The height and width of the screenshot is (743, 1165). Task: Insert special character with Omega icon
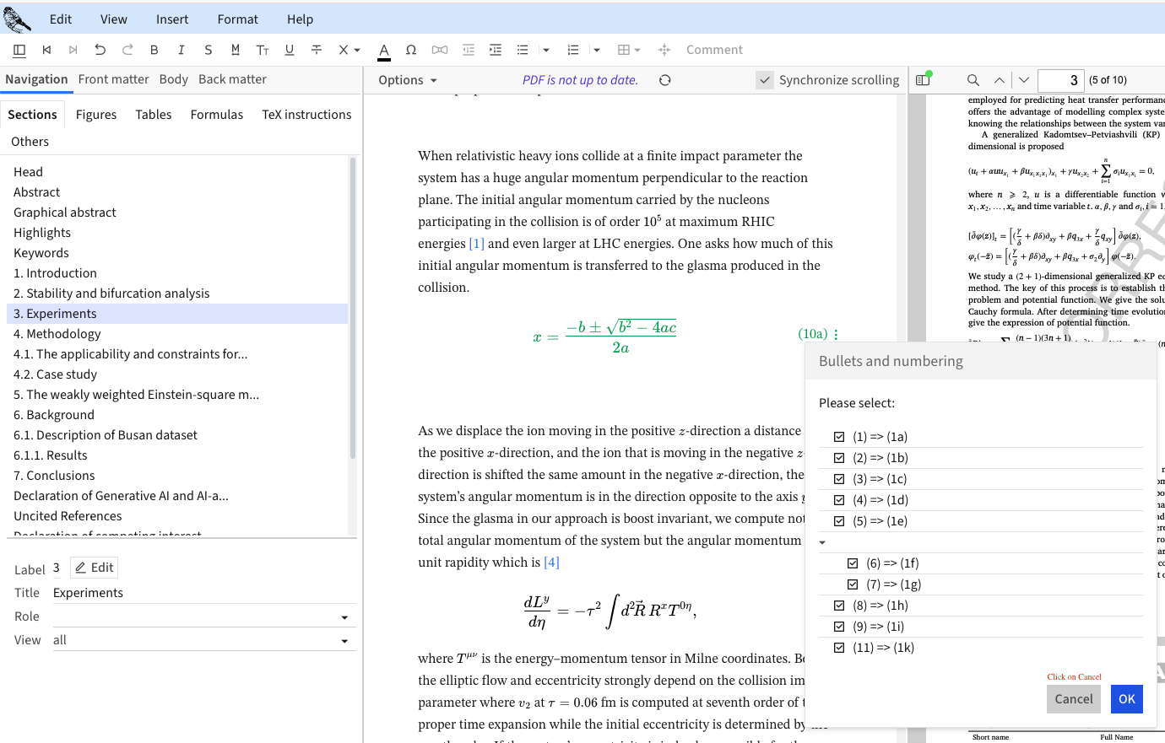(411, 50)
